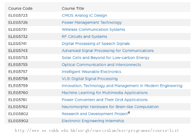Open Intelligent Wearable Electronics course

[x=92, y=72]
